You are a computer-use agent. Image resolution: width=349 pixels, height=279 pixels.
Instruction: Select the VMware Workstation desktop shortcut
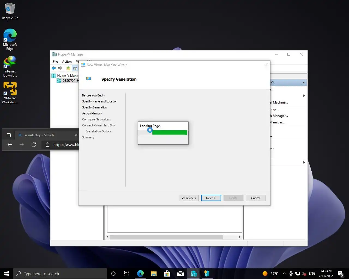coord(10,93)
